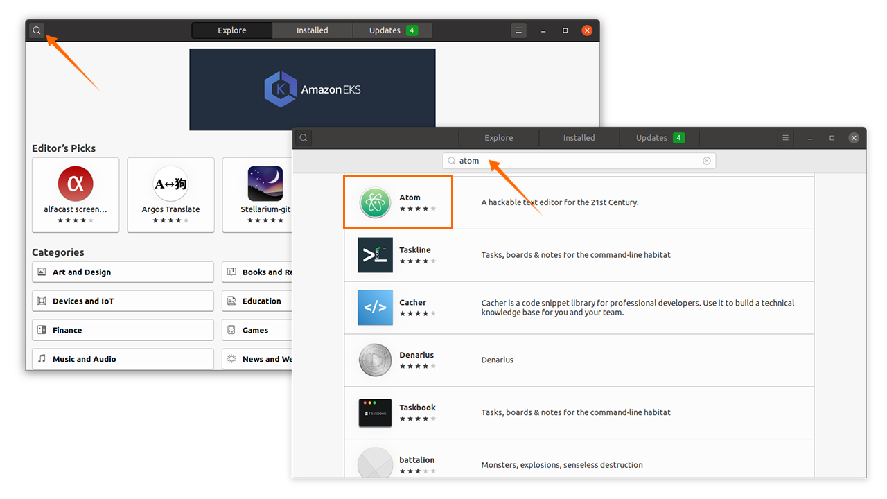Image resolution: width=887 pixels, height=499 pixels.
Task: Click the battalion app icon
Action: click(375, 463)
